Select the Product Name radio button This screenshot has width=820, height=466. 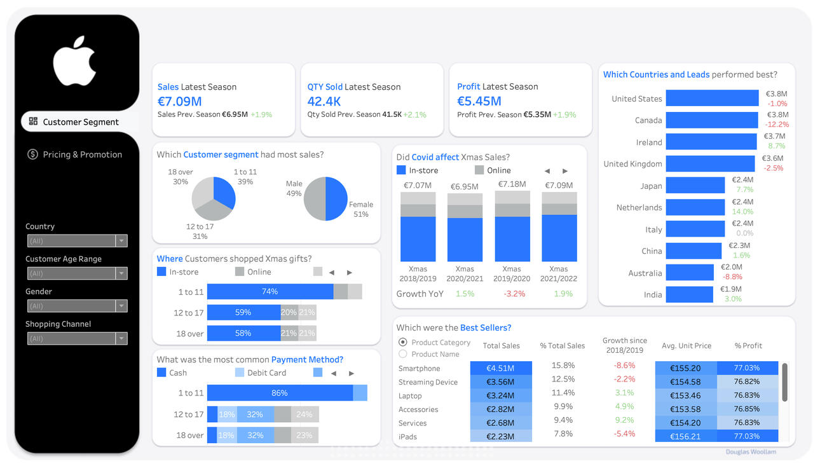point(402,354)
